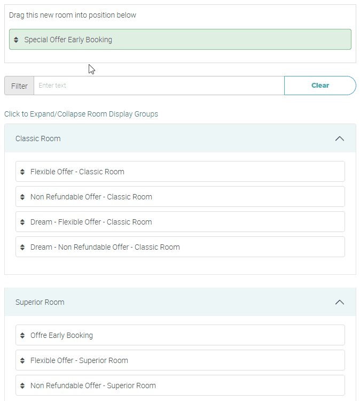
Task: Click drag handle of Special Offer Early Booking
Action: click(16, 40)
